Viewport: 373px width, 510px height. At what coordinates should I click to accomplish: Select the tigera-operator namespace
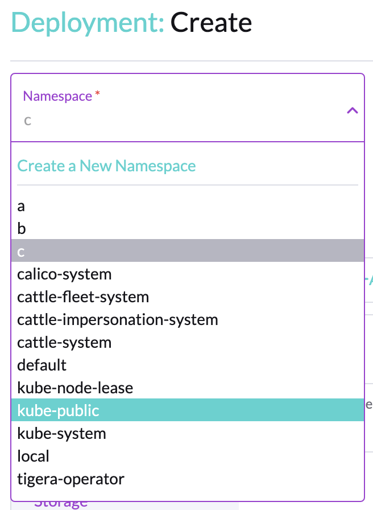click(x=71, y=479)
